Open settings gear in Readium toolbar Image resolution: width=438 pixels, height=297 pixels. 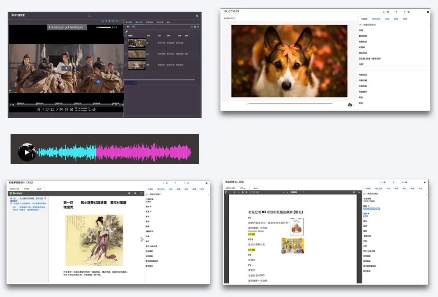[x=135, y=193]
